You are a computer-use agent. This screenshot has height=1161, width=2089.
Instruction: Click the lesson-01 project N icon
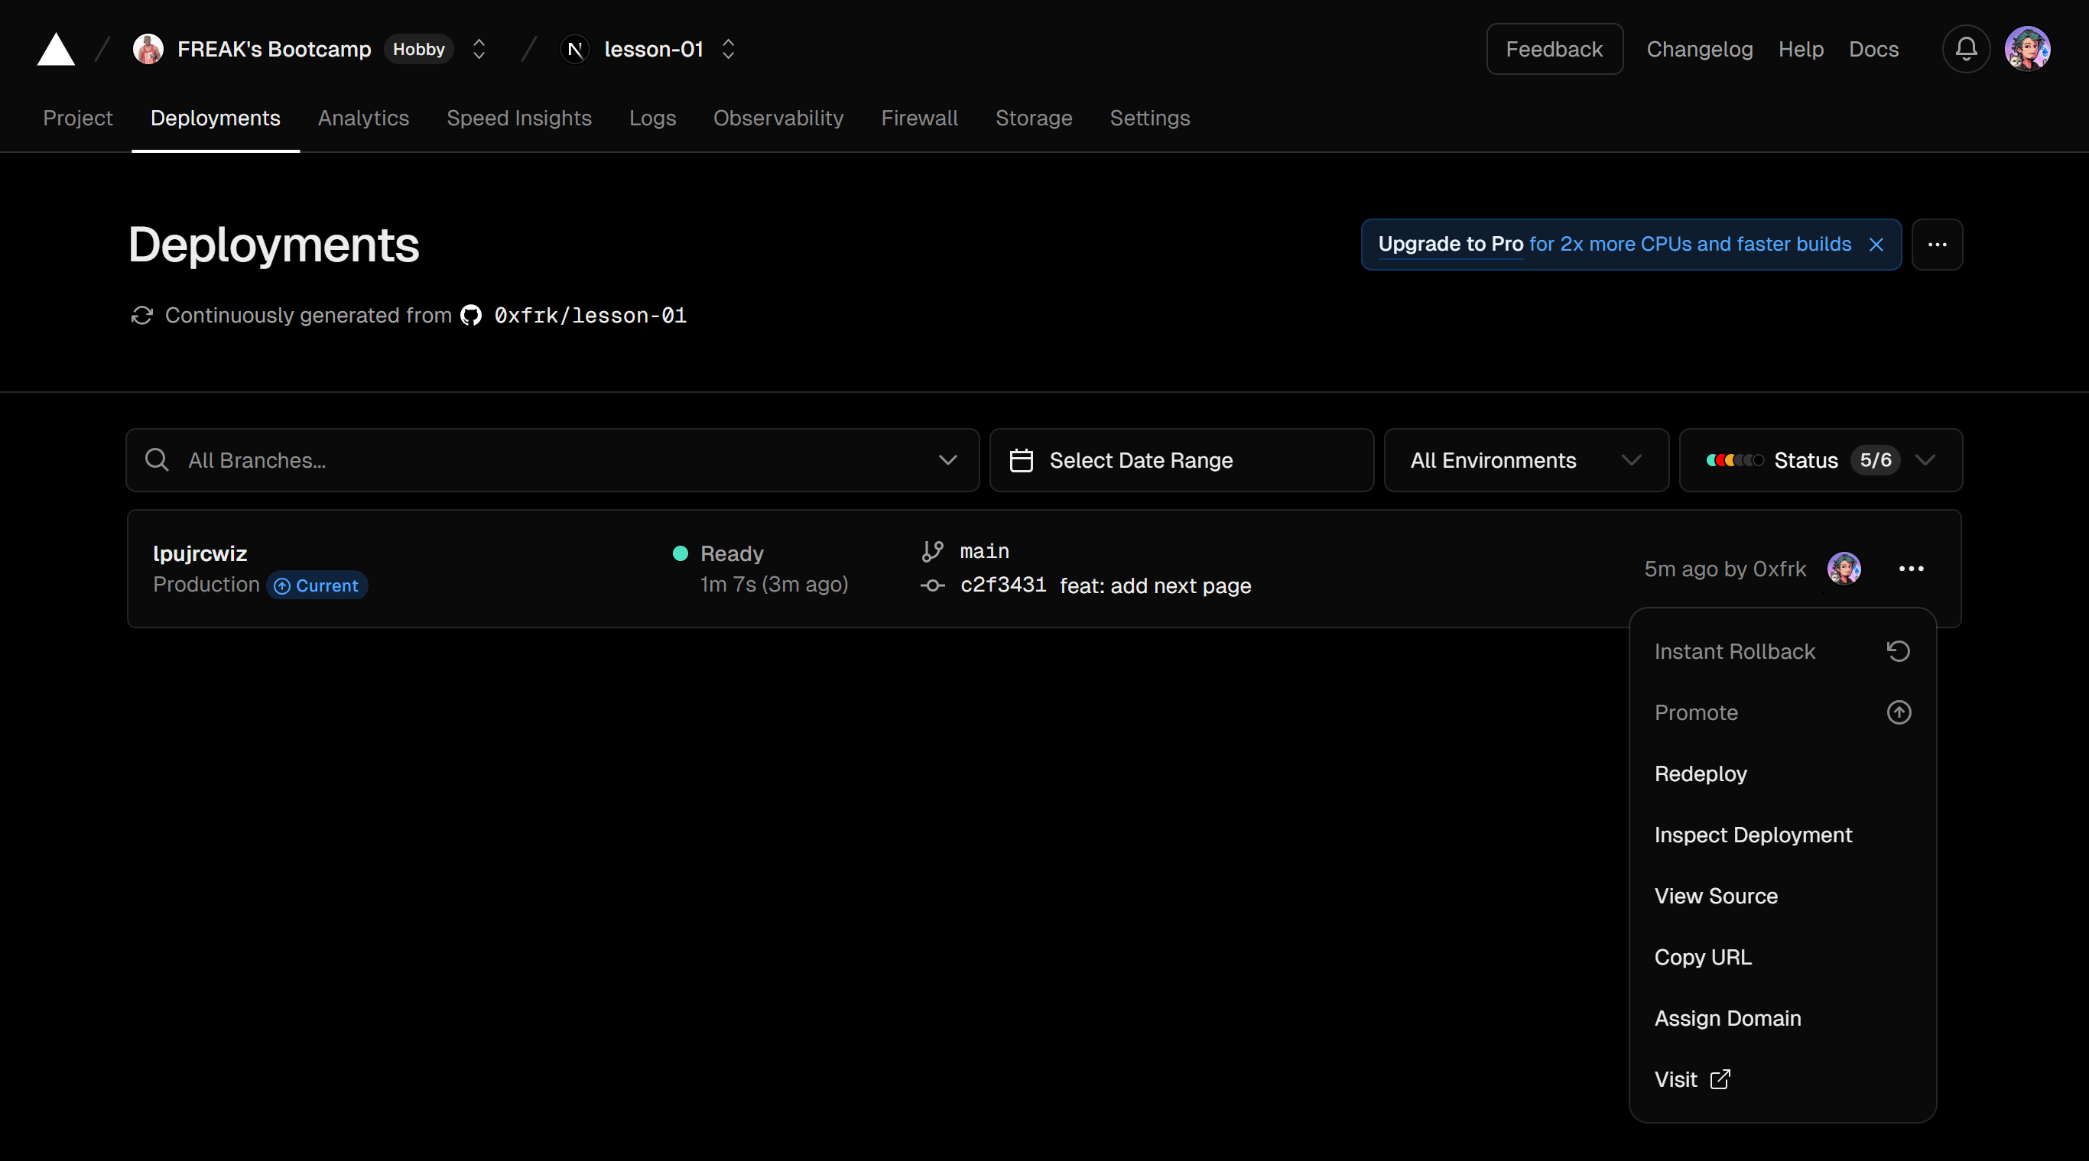pos(575,50)
